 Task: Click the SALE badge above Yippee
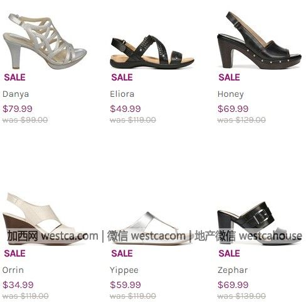pyautogui.click(x=122, y=253)
